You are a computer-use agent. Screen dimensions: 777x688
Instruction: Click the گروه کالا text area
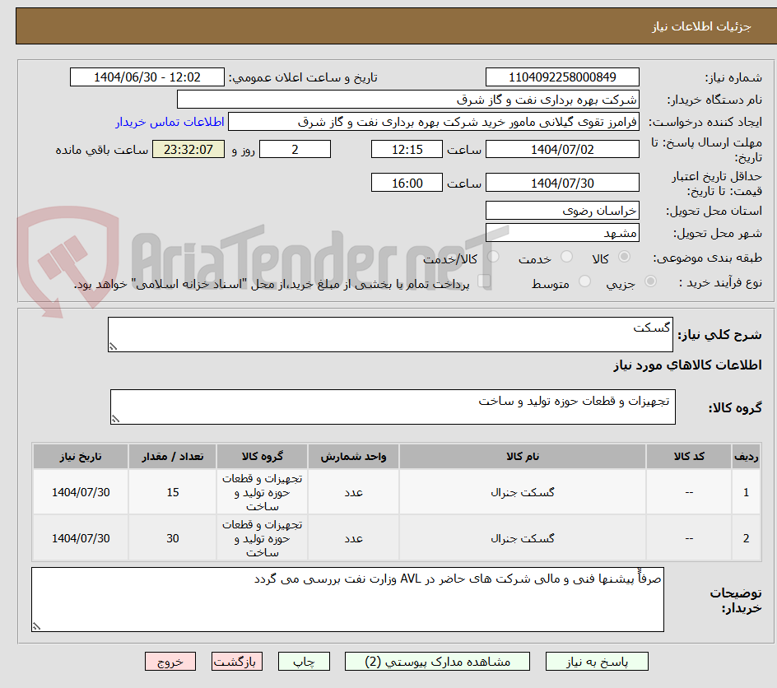click(x=393, y=407)
